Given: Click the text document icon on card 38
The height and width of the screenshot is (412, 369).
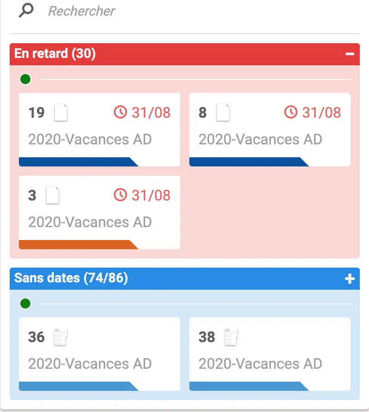Looking at the screenshot, I should coord(231,337).
